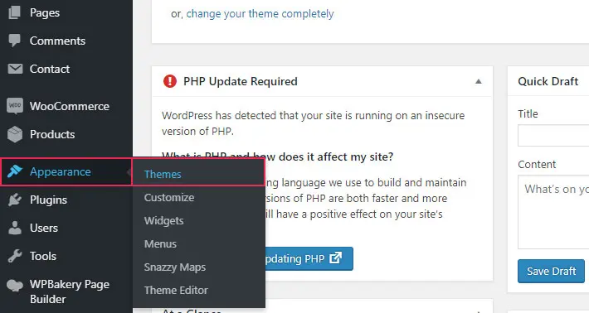
Task: Choose Customize from Appearance submenu
Action: (169, 197)
